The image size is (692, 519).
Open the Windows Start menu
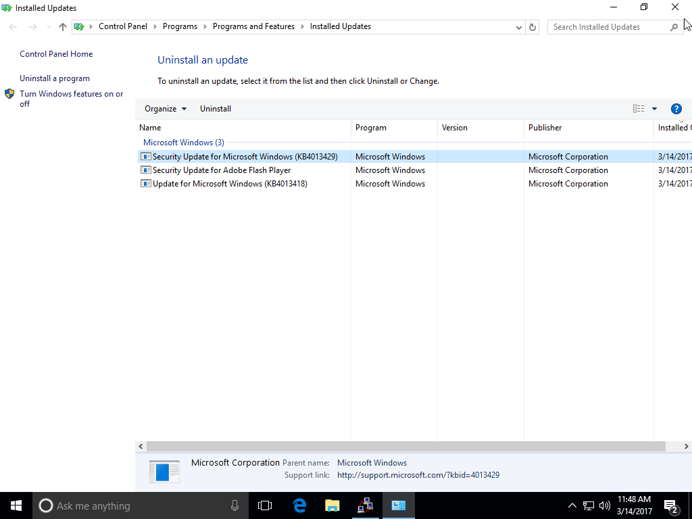tap(16, 505)
